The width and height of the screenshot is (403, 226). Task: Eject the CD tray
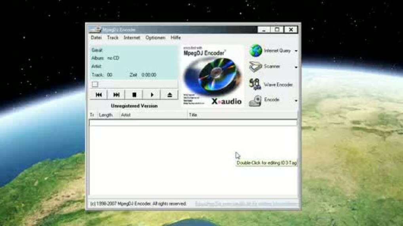169,95
